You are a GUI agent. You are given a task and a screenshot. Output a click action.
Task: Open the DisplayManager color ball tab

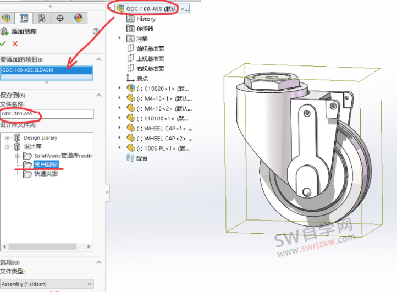coord(78,18)
